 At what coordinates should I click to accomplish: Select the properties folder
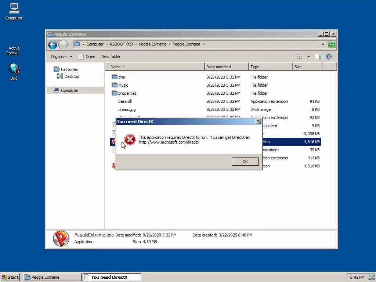(124, 93)
